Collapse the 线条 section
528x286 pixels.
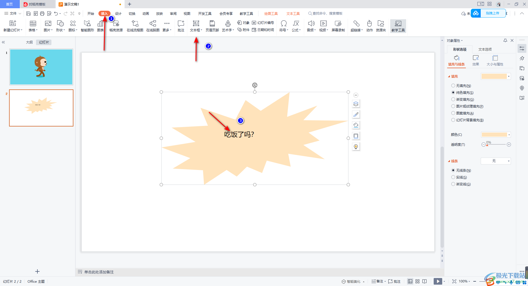449,161
